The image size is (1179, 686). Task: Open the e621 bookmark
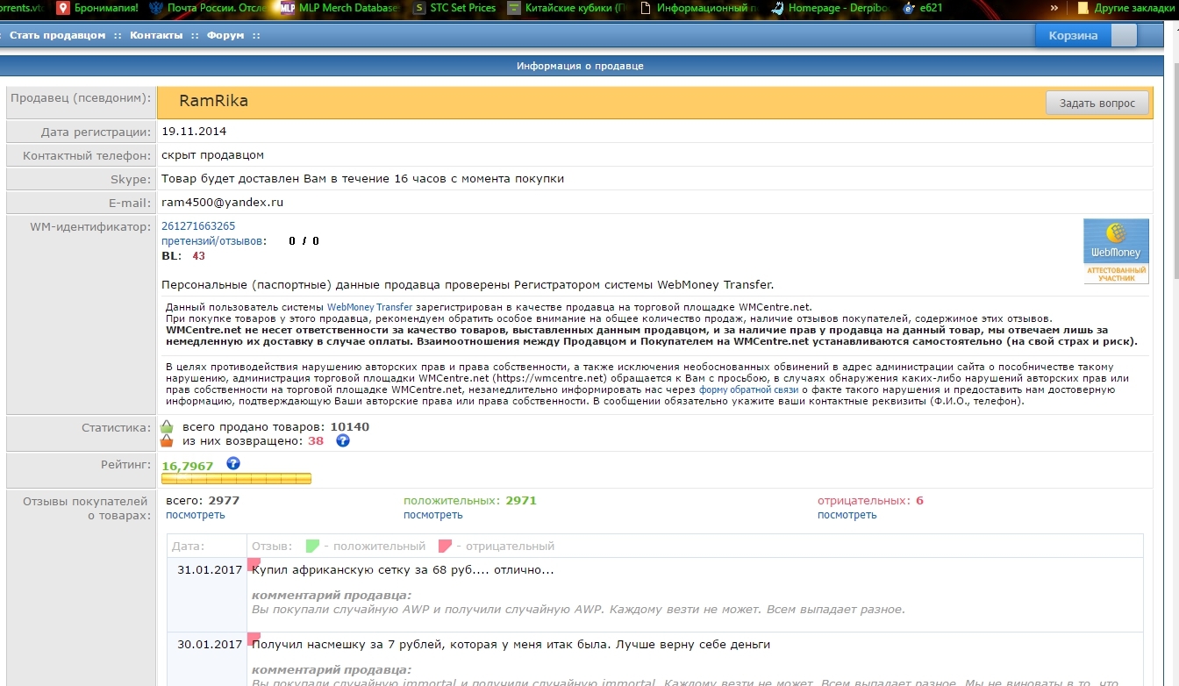(921, 8)
